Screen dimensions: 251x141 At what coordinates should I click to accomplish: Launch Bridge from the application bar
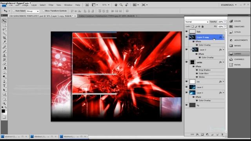(x=87, y=5)
